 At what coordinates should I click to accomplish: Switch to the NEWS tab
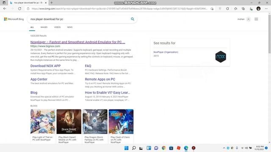point(70,27)
